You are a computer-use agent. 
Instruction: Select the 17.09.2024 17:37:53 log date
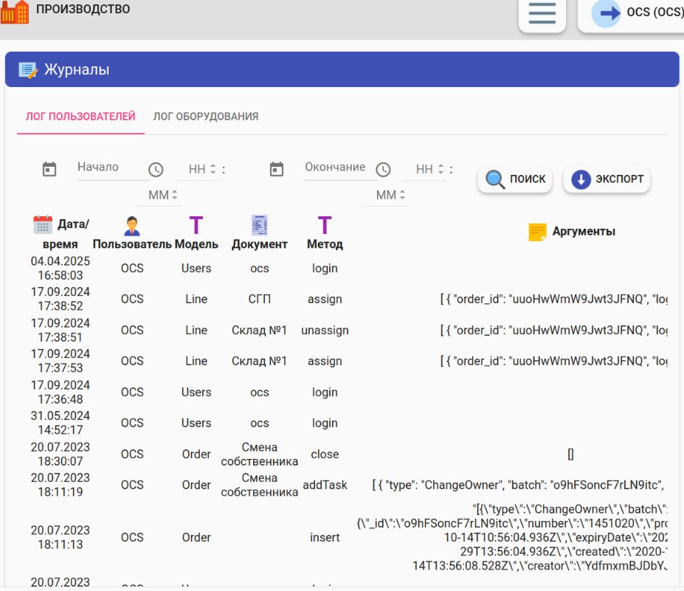[x=61, y=361]
